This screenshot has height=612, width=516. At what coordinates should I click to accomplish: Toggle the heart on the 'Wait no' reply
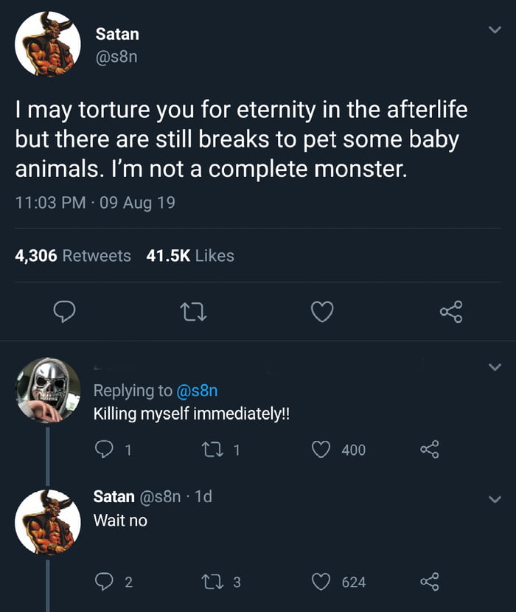[x=322, y=582]
